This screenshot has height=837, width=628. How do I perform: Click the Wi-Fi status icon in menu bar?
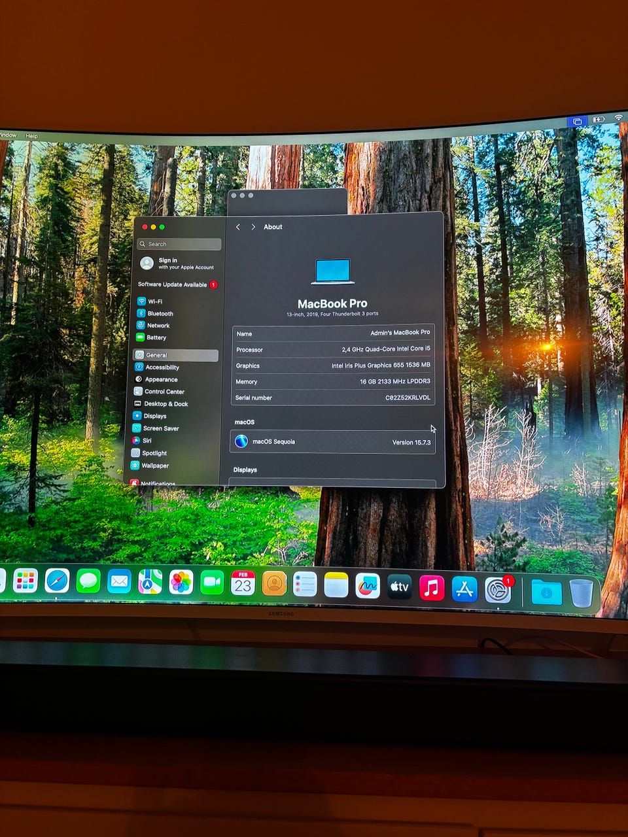pos(618,118)
